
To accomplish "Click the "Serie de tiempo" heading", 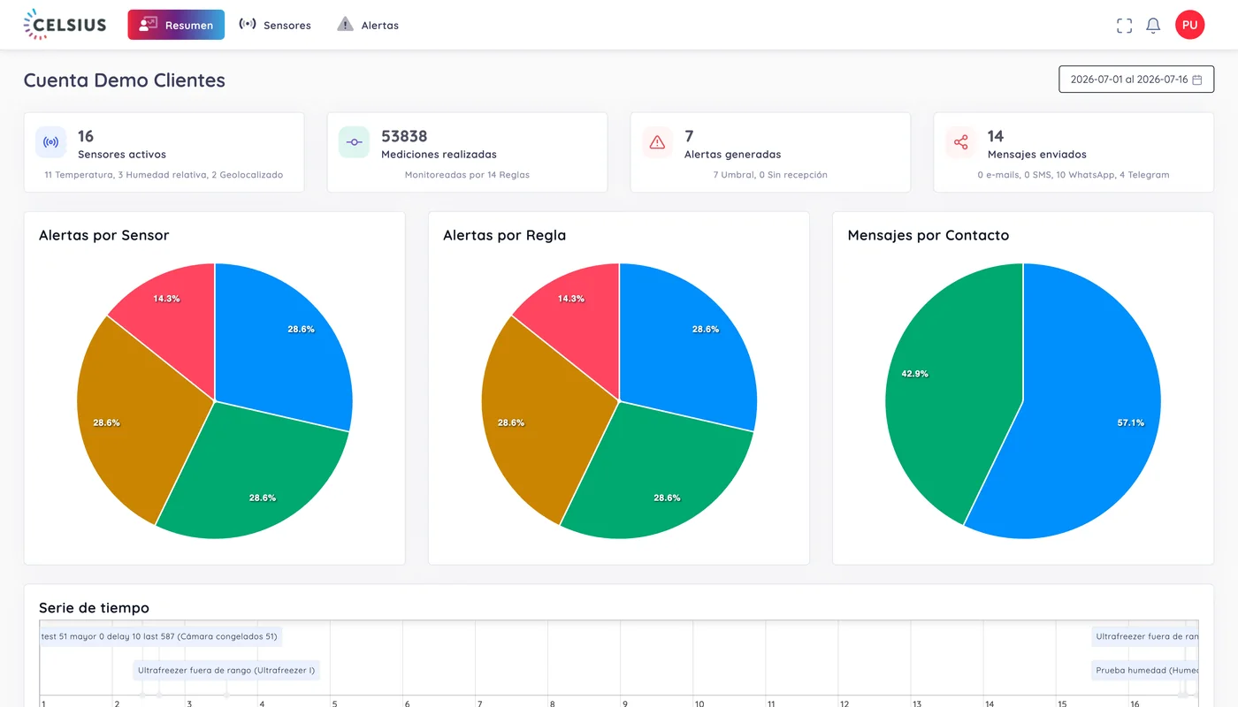I will 95,608.
